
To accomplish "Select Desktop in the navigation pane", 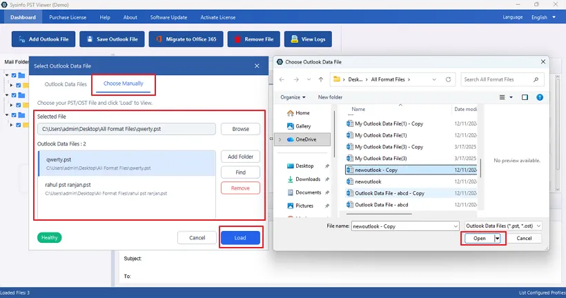I will [301, 166].
